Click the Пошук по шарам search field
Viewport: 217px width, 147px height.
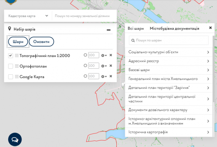(169, 40)
